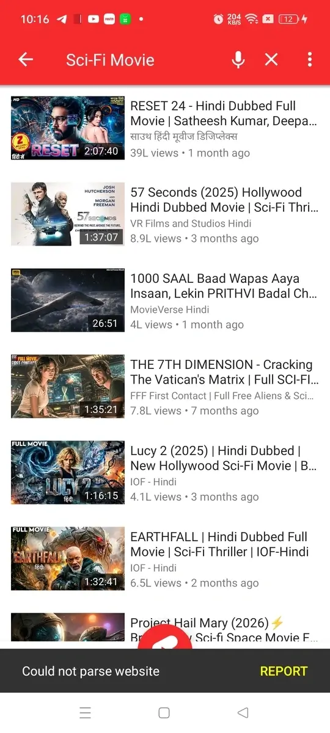This screenshot has height=733, width=330.
Task: Open the Android recent apps button
Action: tap(86, 713)
